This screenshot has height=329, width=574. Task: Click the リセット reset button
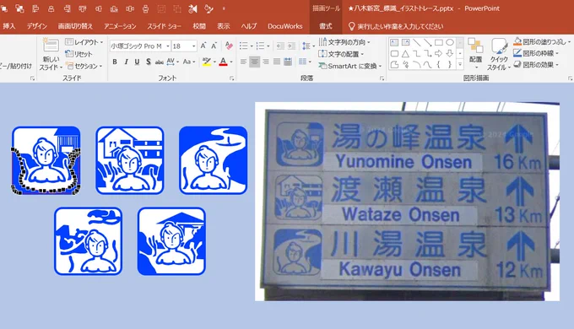point(79,54)
